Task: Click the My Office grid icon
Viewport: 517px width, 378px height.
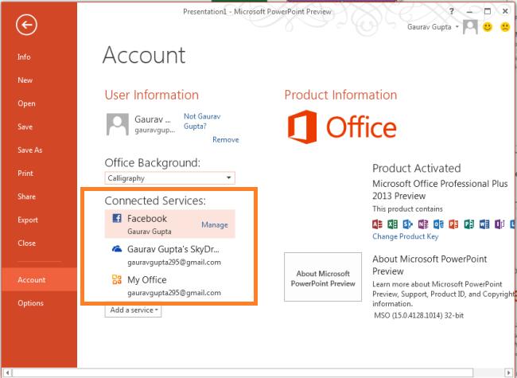Action: tap(117, 279)
